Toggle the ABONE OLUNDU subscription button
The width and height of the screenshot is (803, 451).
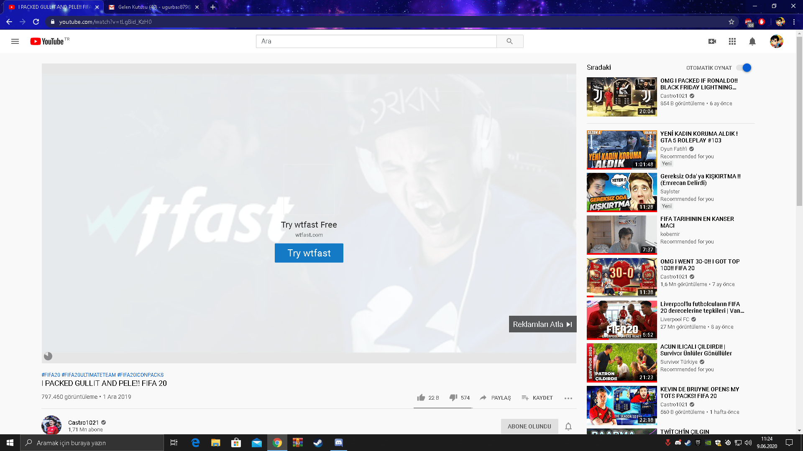point(529,426)
